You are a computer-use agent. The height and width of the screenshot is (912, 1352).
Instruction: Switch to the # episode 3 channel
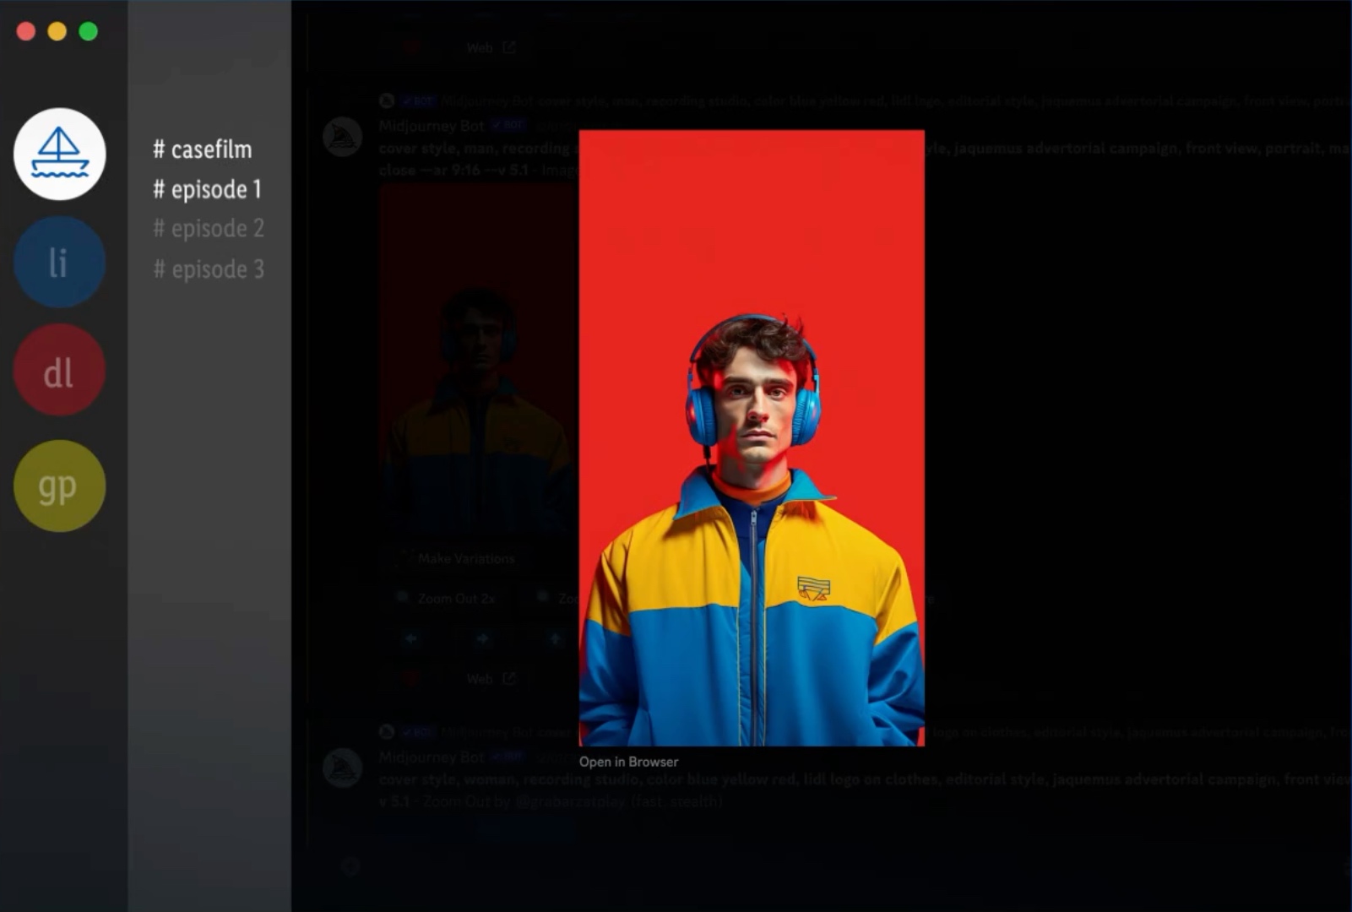pos(209,269)
